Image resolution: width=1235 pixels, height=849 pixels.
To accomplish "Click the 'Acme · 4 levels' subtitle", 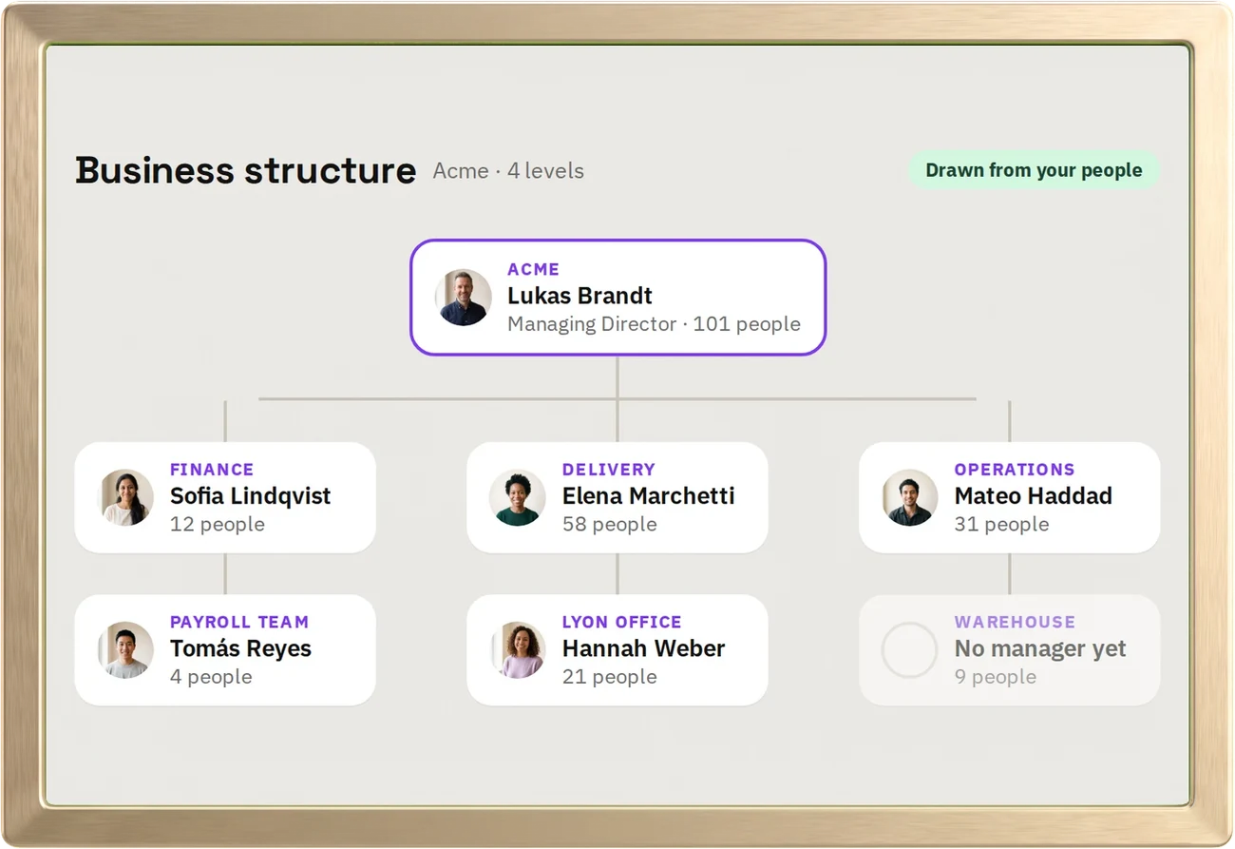I will [508, 171].
